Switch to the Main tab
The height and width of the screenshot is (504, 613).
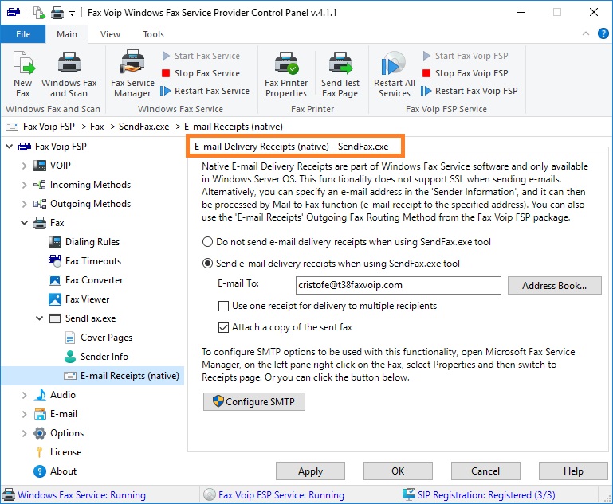[x=67, y=34]
